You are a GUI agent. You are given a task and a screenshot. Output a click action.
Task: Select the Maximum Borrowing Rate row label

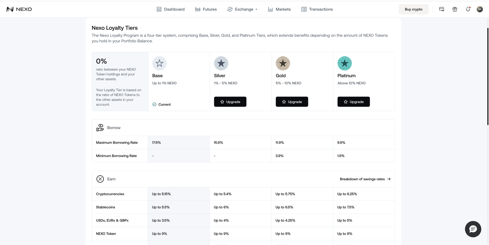(x=117, y=143)
